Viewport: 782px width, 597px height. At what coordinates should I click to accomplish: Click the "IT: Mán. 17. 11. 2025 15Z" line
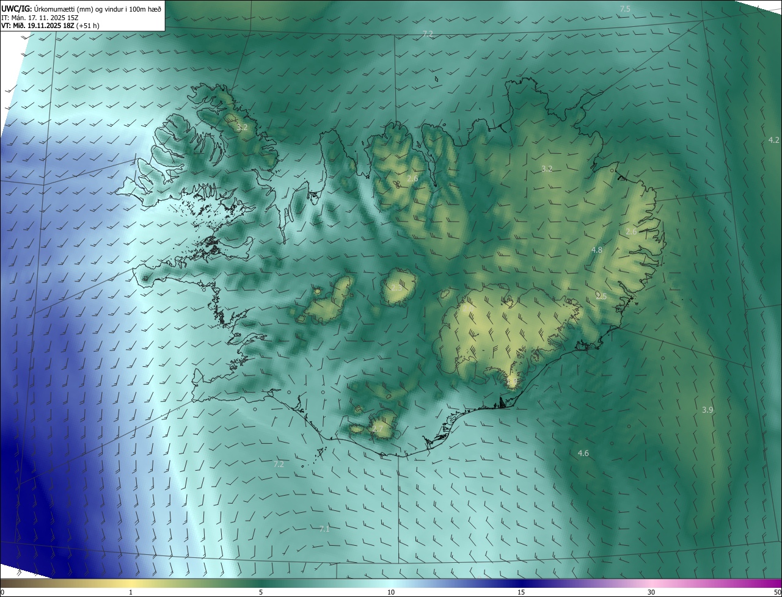(x=40, y=17)
